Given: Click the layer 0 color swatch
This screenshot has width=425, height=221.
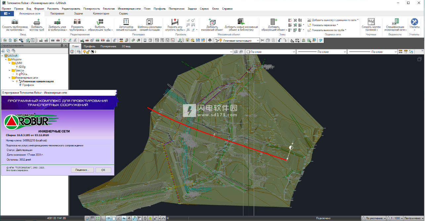Looking at the screenshot, I should click(92, 52).
